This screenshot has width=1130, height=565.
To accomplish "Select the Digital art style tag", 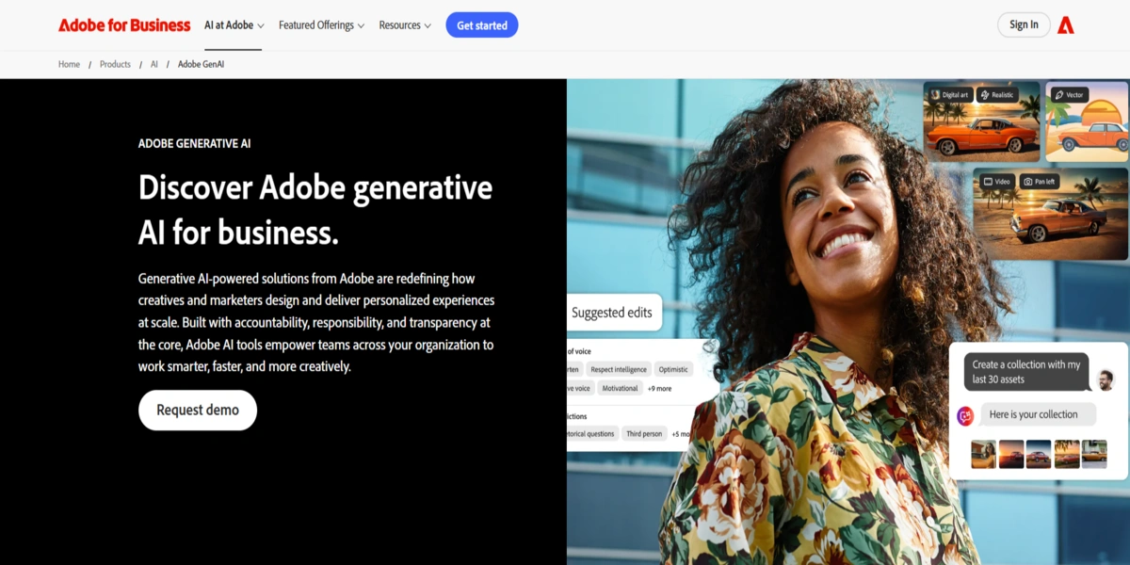I will pos(949,95).
